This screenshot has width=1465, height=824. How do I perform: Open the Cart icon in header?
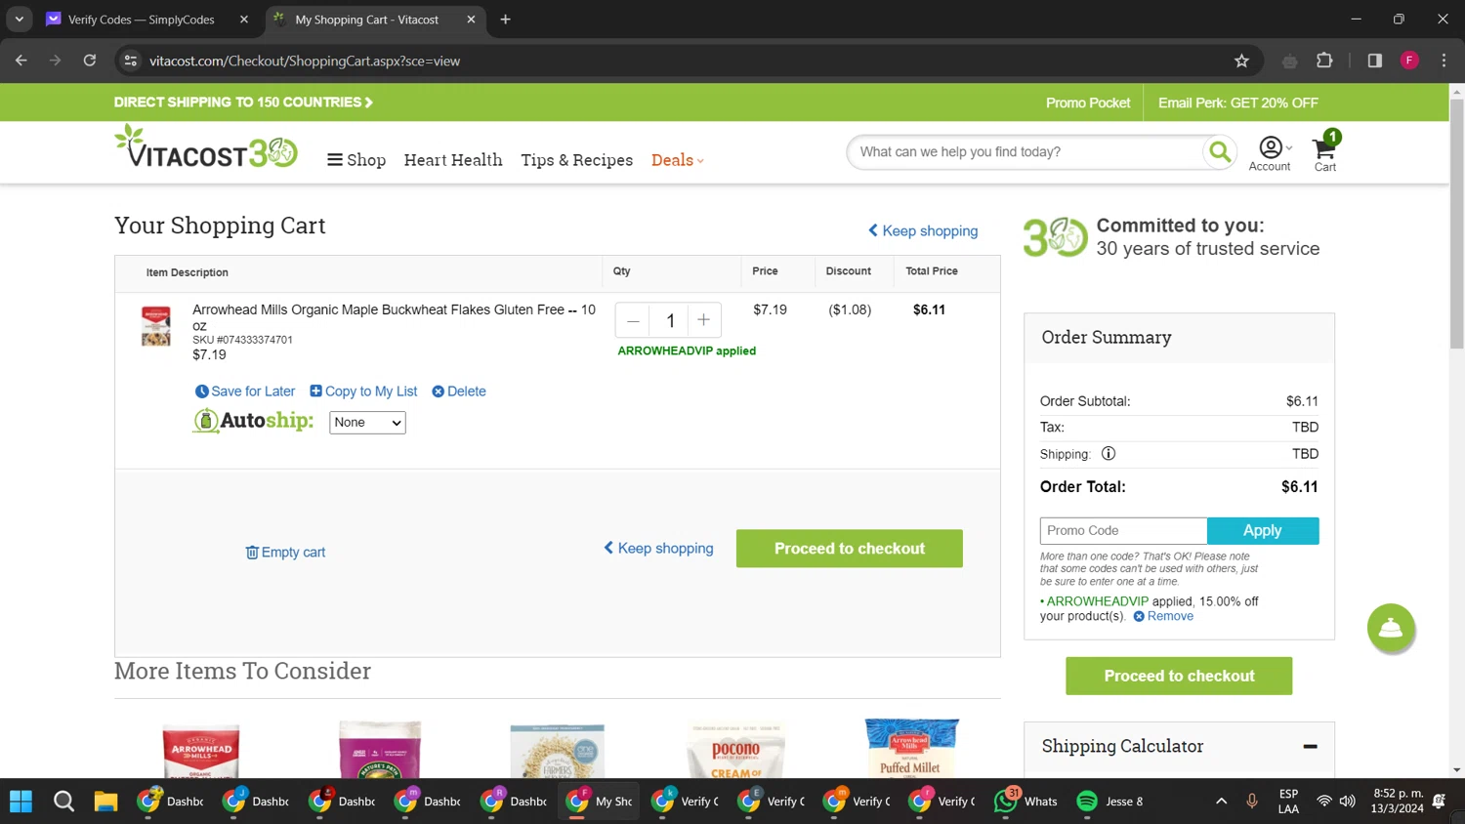(x=1325, y=151)
